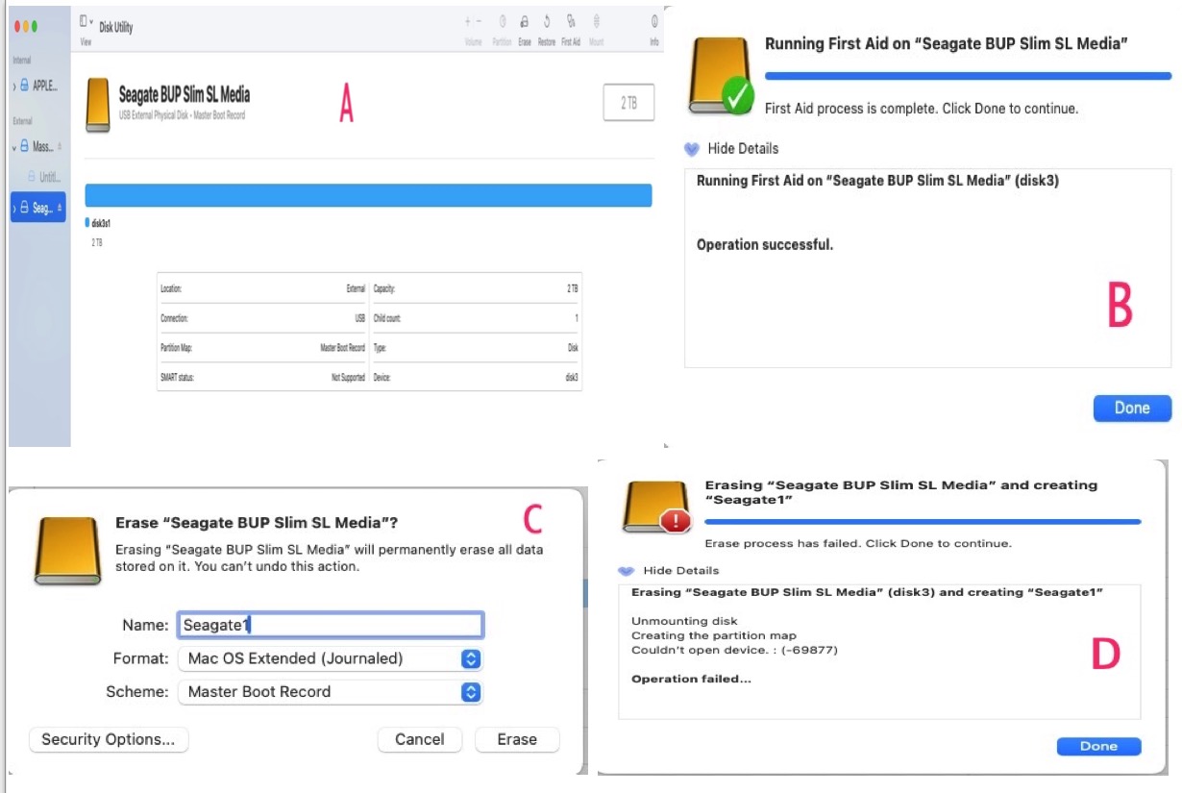Open the Scheme dropdown Master Boot Record
This screenshot has height=793, width=1182.
pos(330,691)
